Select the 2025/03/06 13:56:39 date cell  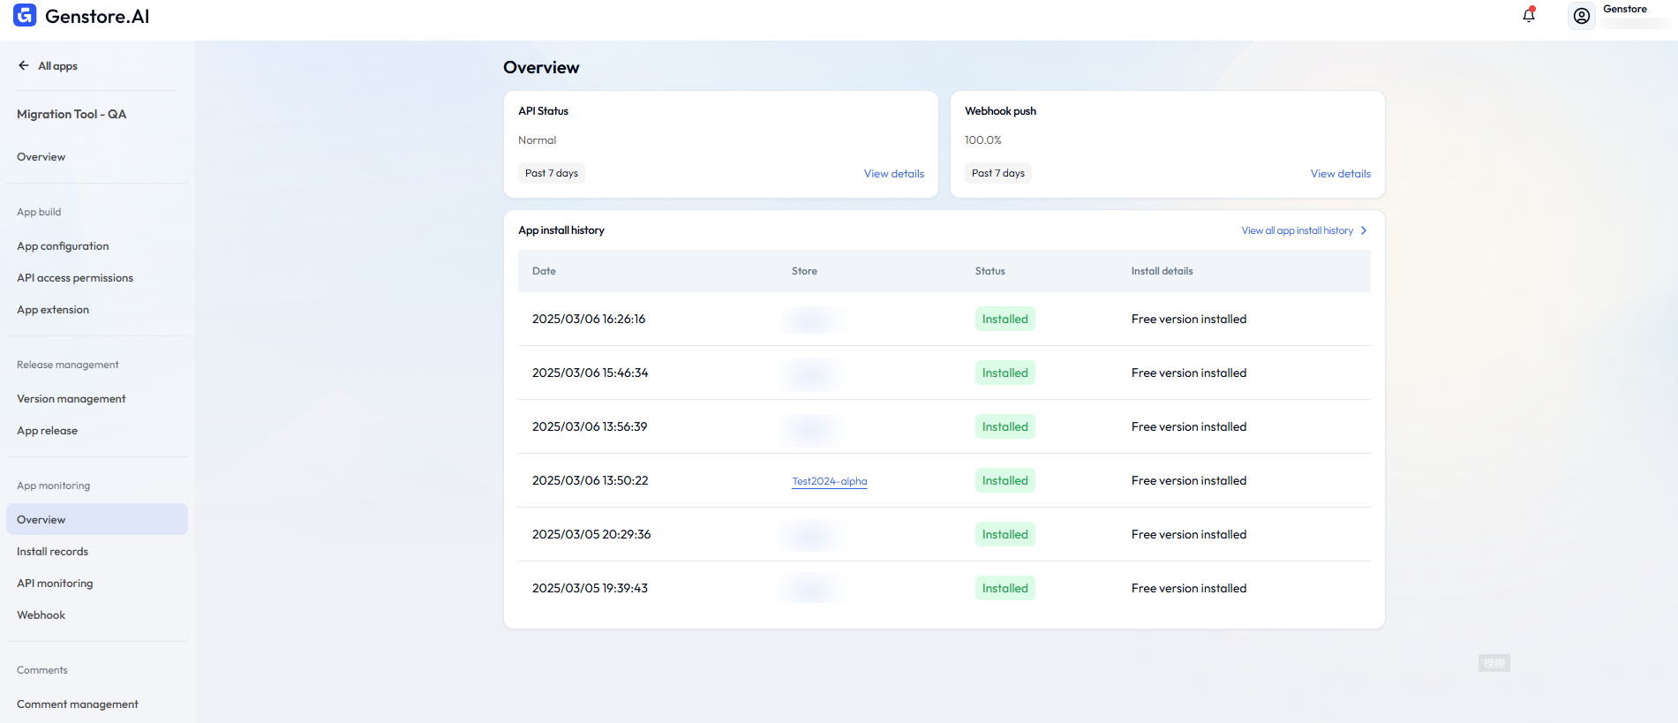tap(590, 426)
